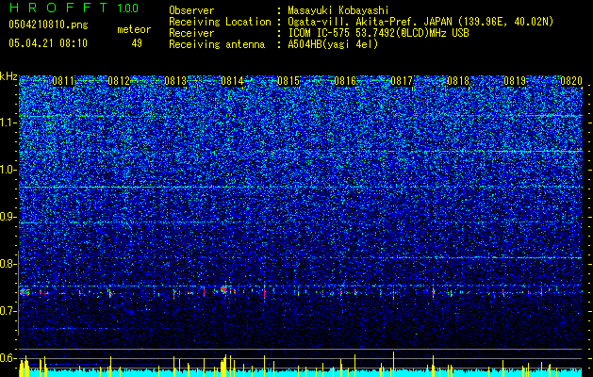Click the Receiving antenna label
Image resolution: width=593 pixels, height=377 pixels.
click(x=217, y=44)
